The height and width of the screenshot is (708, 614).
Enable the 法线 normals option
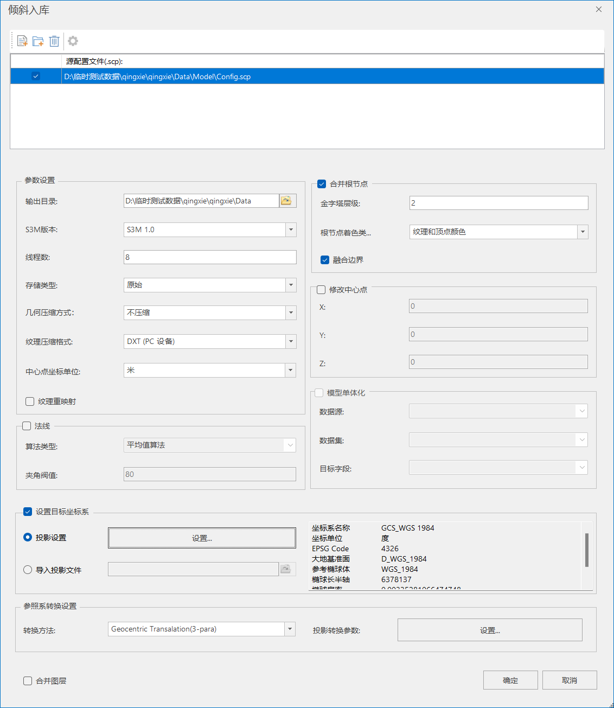point(27,426)
